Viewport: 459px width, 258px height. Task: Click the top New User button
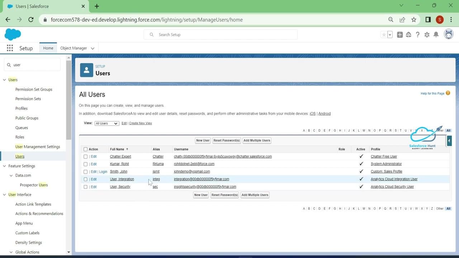point(203,140)
